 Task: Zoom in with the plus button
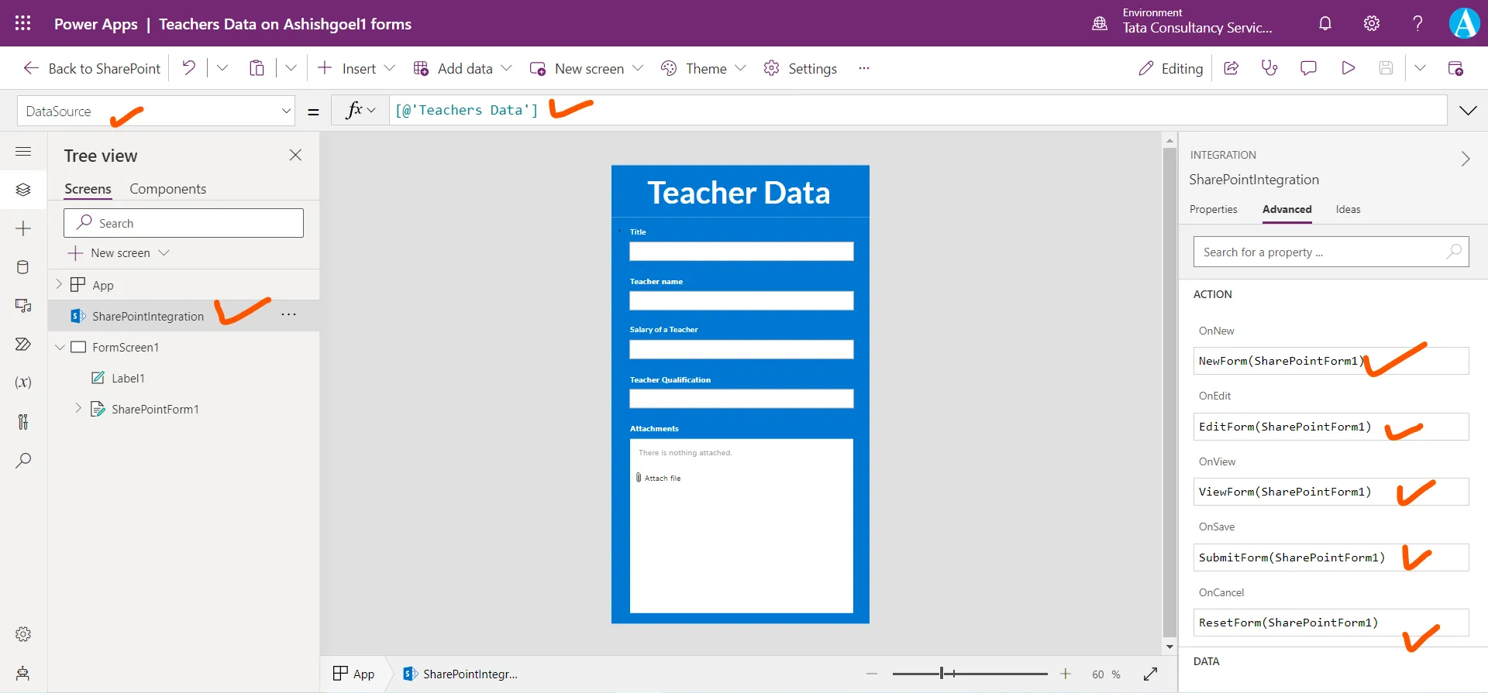click(1066, 674)
